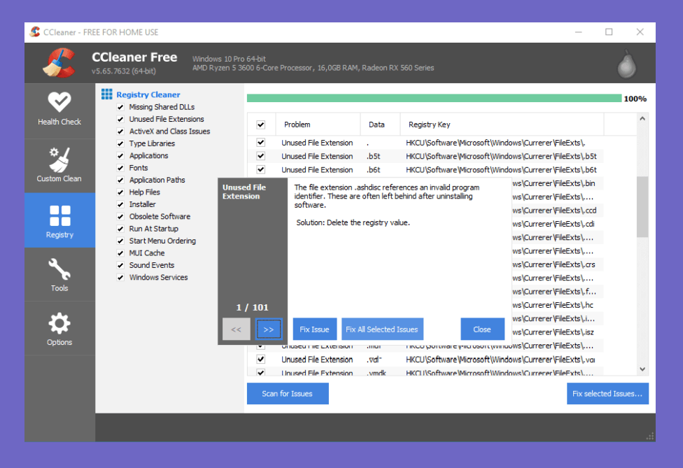Viewport: 683px width, 468px height.
Task: Click the CCleaner logo in the title bar
Action: click(x=35, y=31)
